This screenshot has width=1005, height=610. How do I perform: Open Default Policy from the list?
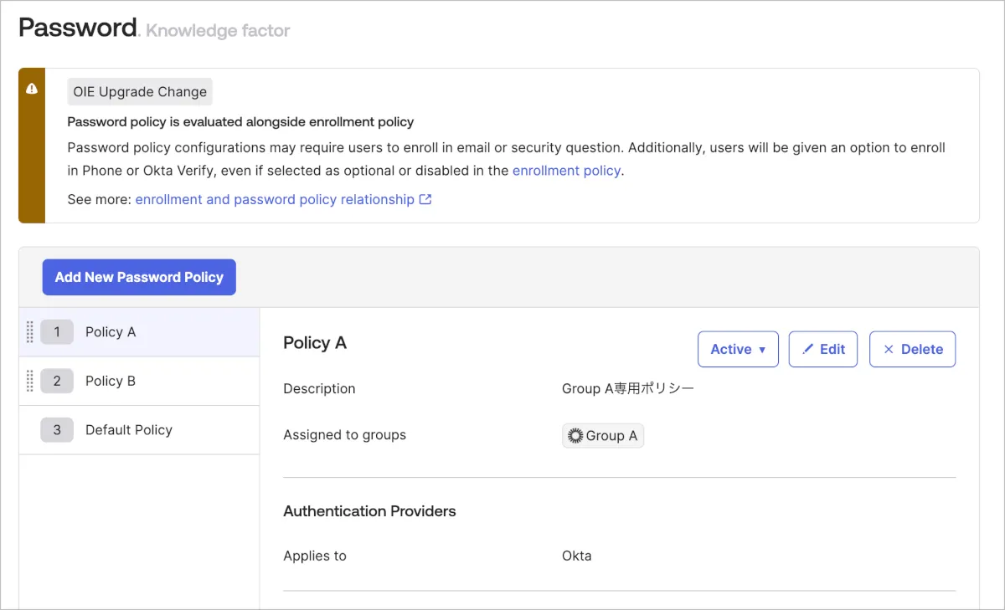pyautogui.click(x=128, y=430)
